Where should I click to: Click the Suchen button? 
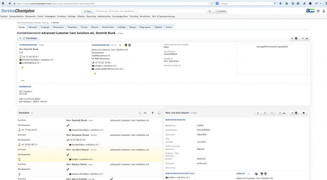221,11
